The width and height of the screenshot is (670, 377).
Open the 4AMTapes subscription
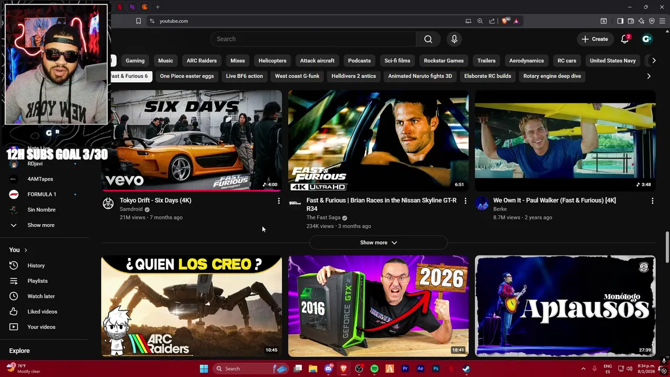tap(40, 179)
